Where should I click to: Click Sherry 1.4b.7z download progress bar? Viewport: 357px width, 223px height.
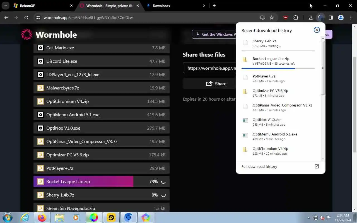(x=278, y=51)
